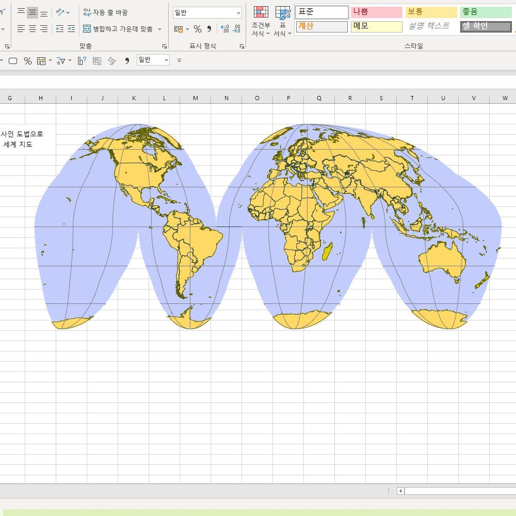Toggle 자동 줄 바꿈 wrap text
This screenshot has height=516, width=516.
[105, 12]
